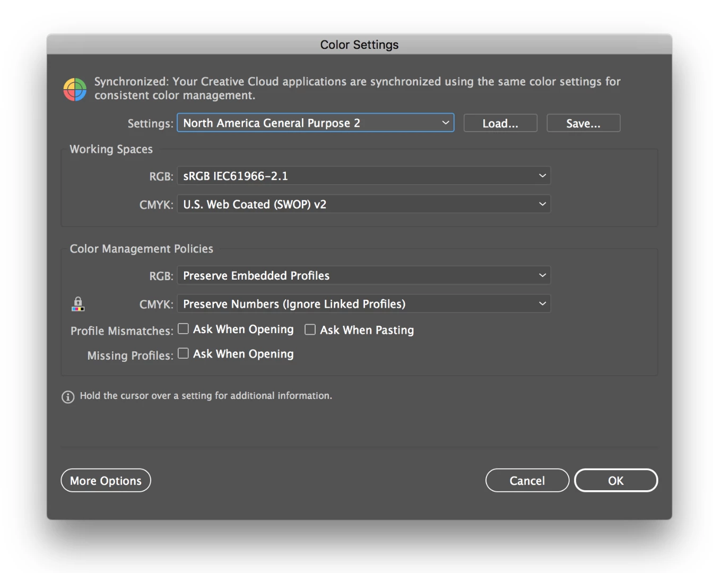Open the RGB policy Preserve Embedded Profiles dropdown
713x573 pixels.
[x=364, y=275]
